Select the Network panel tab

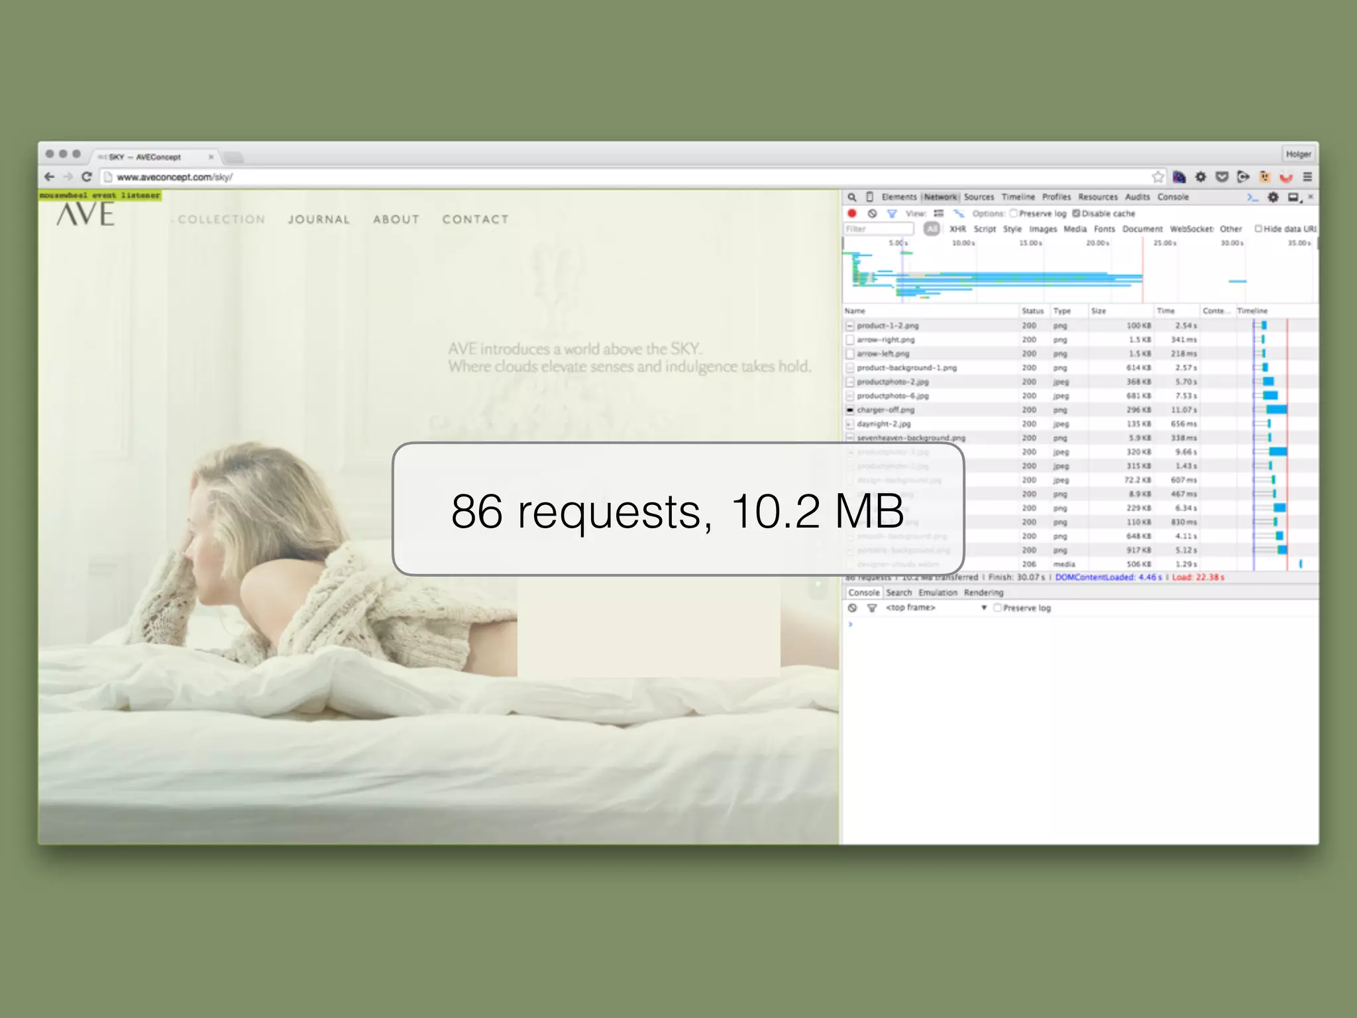click(x=940, y=197)
